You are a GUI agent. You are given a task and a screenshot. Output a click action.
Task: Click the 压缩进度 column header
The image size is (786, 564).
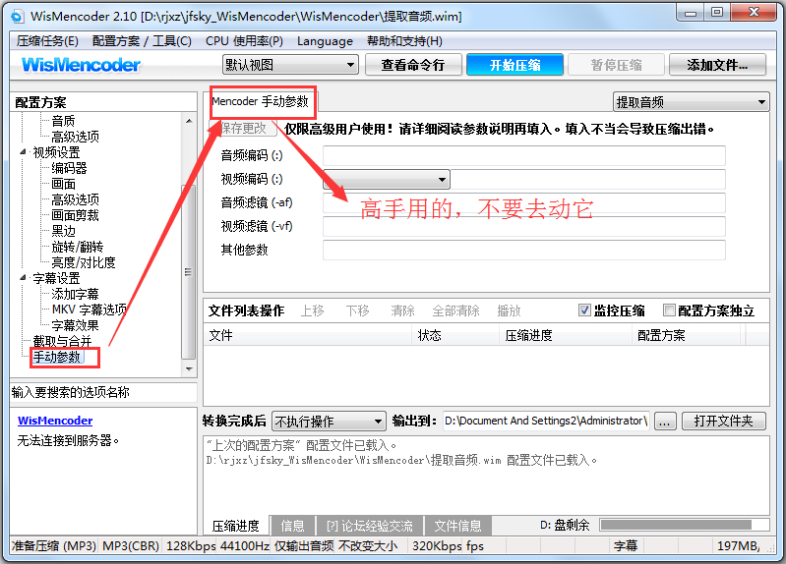click(x=565, y=335)
